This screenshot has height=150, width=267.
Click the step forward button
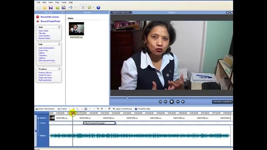pyautogui.click(x=178, y=102)
